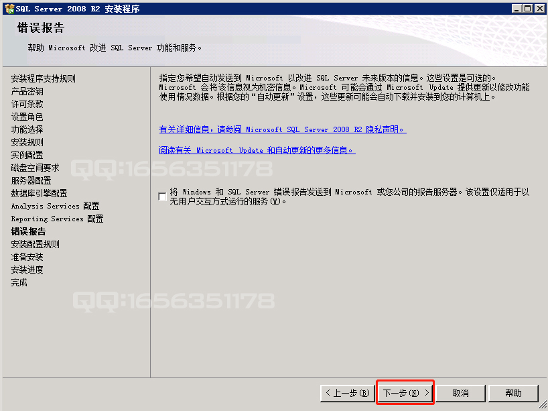Cancel setup with the 取消 button
The height and width of the screenshot is (411, 548).
click(461, 393)
